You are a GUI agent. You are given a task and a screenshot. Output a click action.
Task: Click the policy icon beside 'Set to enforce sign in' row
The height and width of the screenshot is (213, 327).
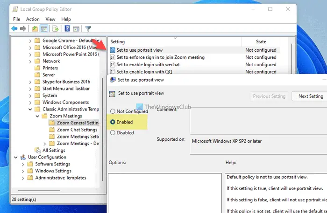[x=113, y=57]
